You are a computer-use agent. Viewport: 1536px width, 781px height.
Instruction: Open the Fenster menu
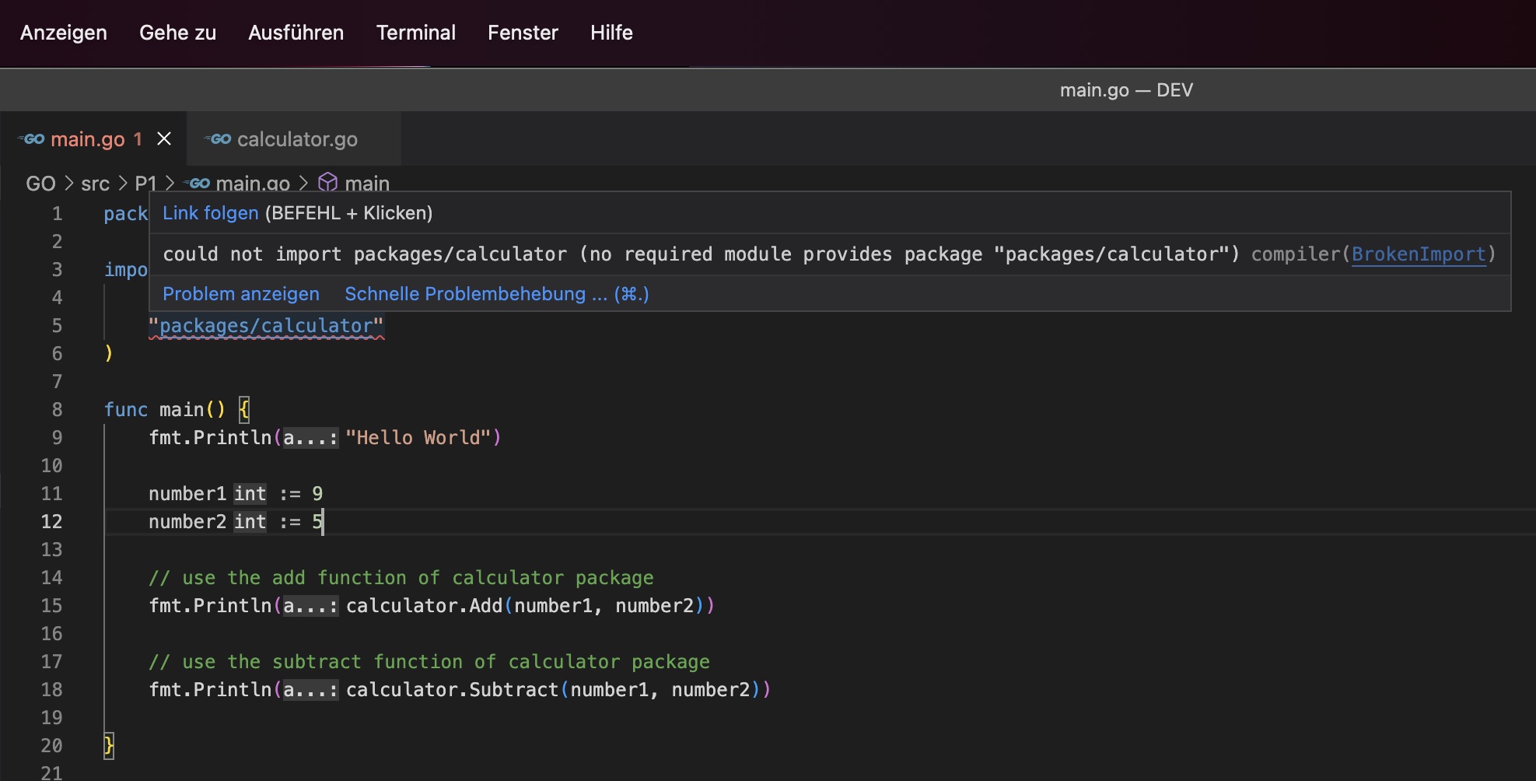pos(523,33)
